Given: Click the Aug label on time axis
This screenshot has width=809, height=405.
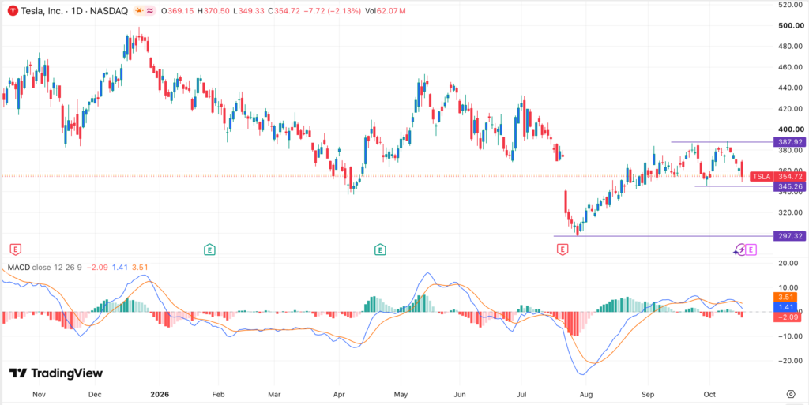Looking at the screenshot, I should click(x=586, y=394).
